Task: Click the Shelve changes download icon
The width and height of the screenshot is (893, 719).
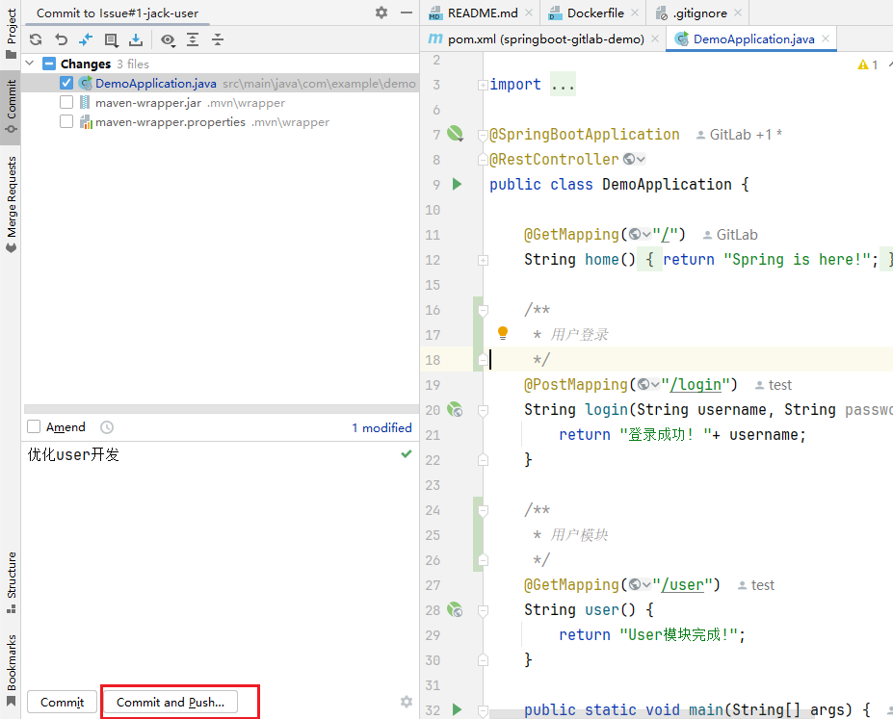Action: pos(136,39)
